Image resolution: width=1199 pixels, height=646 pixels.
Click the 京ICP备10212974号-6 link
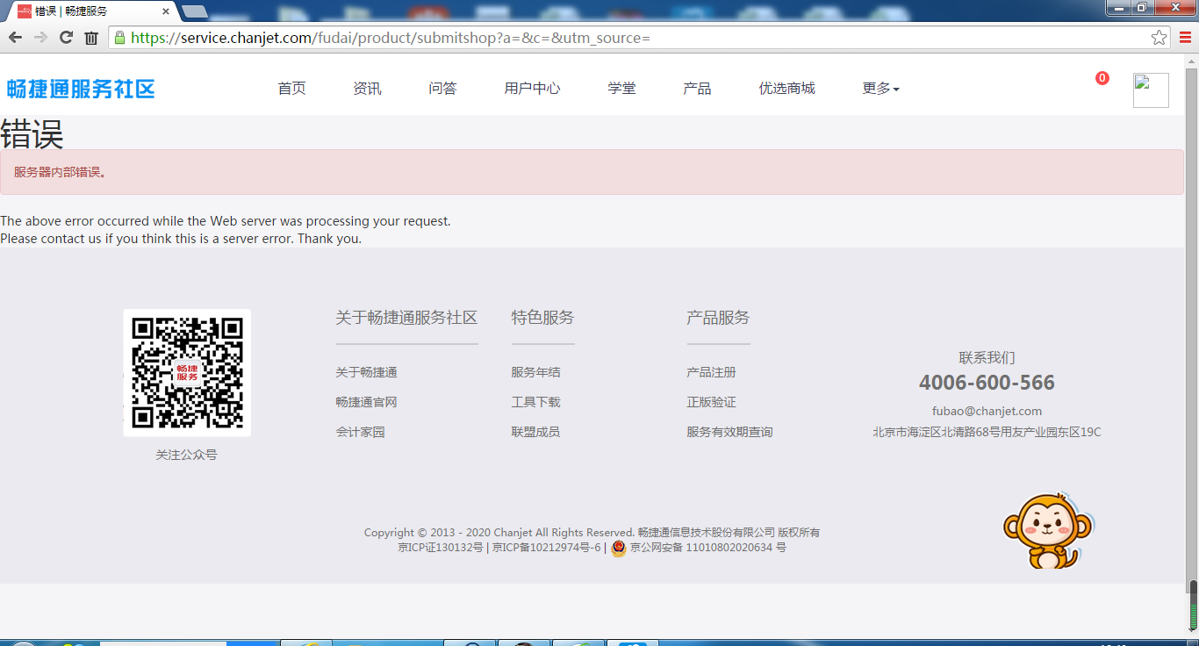546,548
